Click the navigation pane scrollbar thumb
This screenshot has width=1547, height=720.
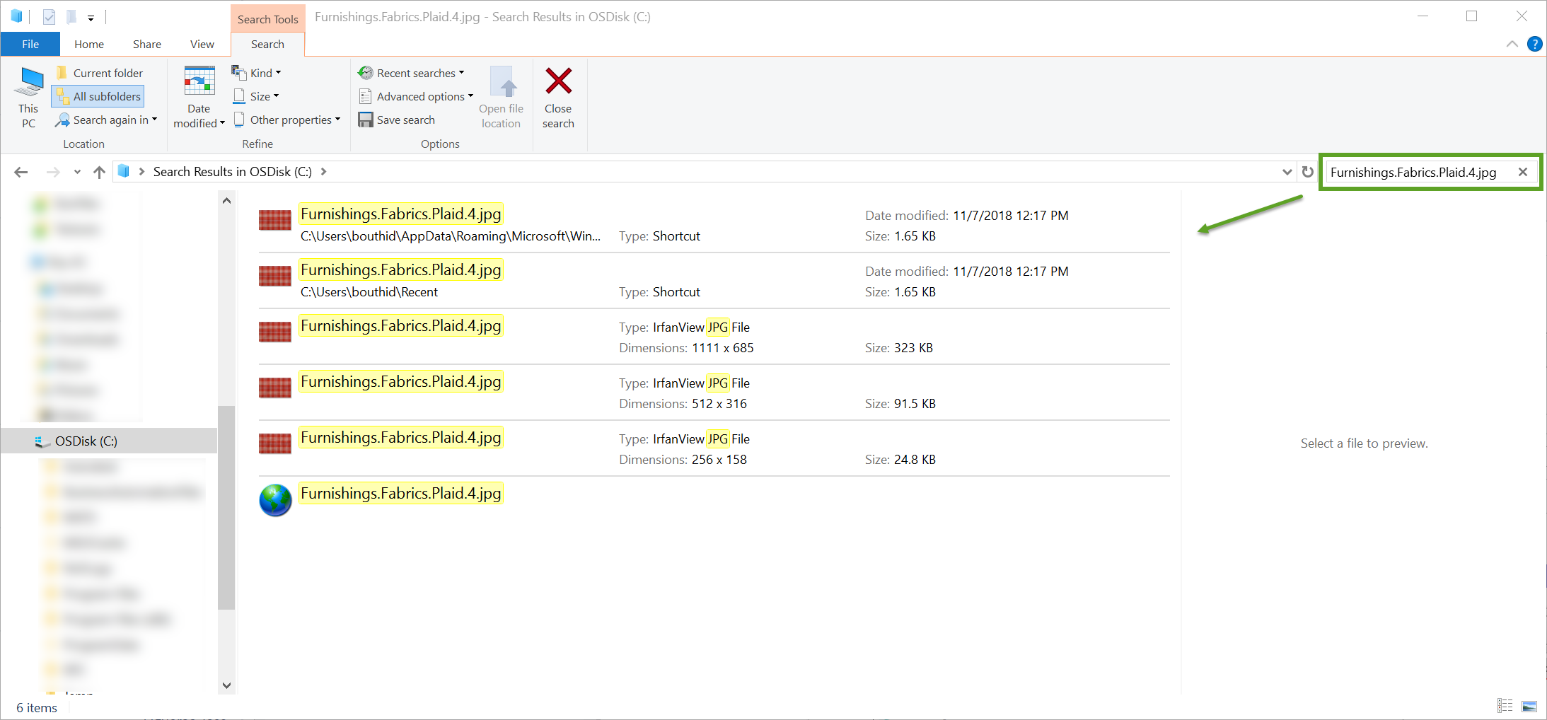pyautogui.click(x=226, y=506)
